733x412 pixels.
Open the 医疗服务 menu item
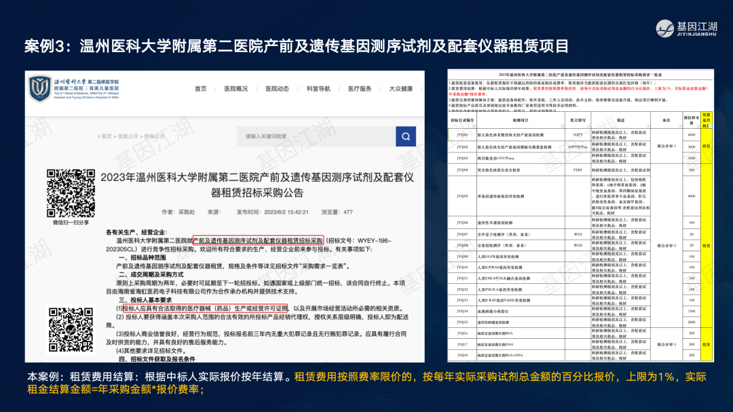click(360, 89)
